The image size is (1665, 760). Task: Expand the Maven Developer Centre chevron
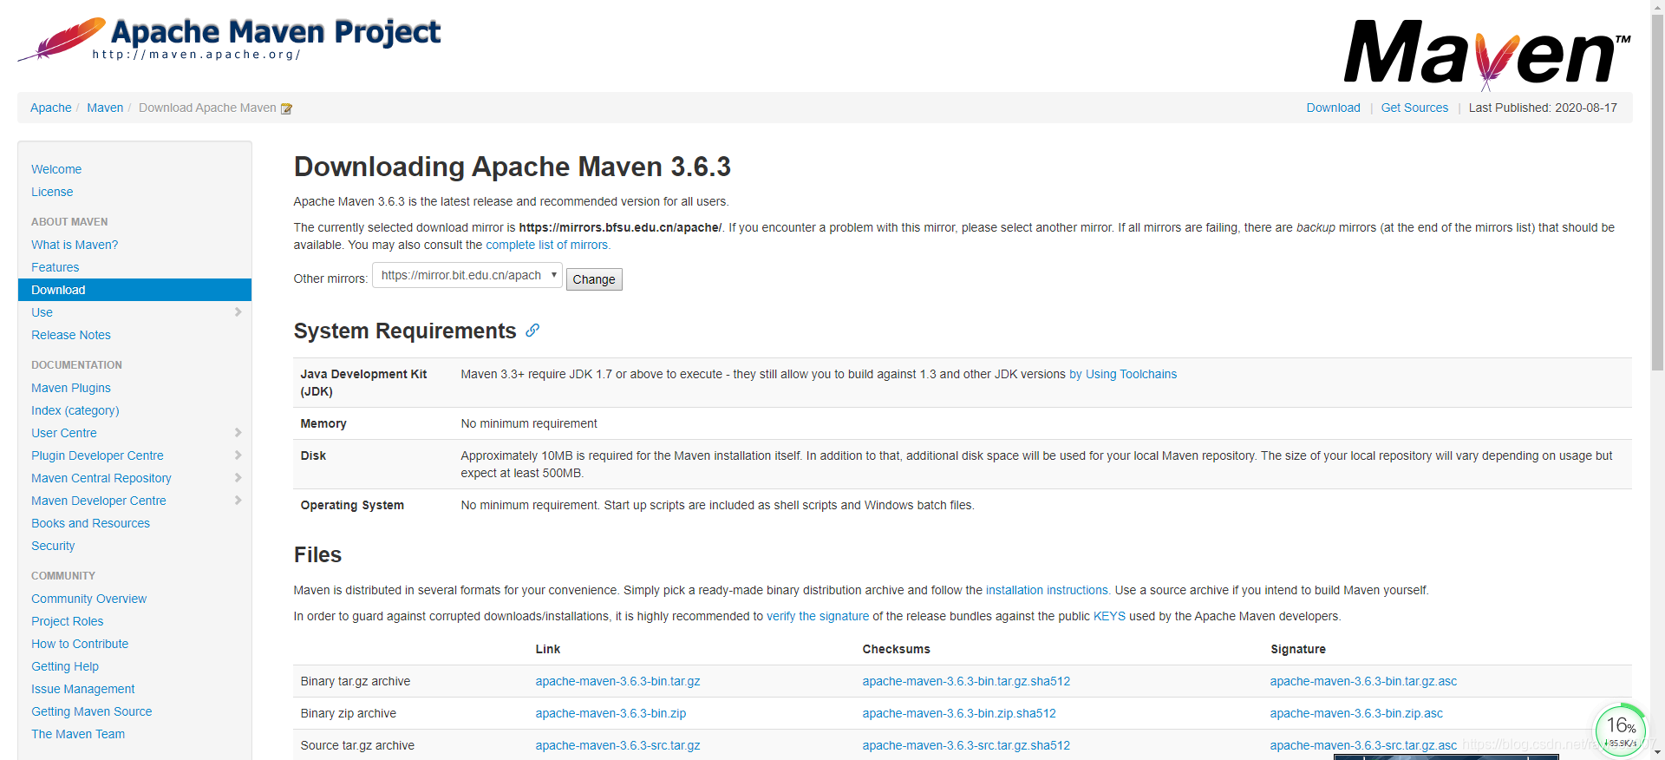point(238,501)
